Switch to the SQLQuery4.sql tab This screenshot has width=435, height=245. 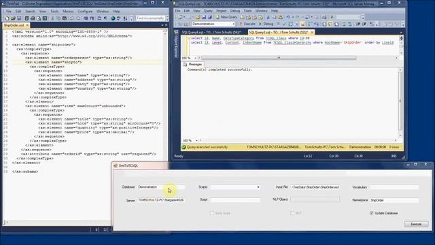(x=211, y=32)
